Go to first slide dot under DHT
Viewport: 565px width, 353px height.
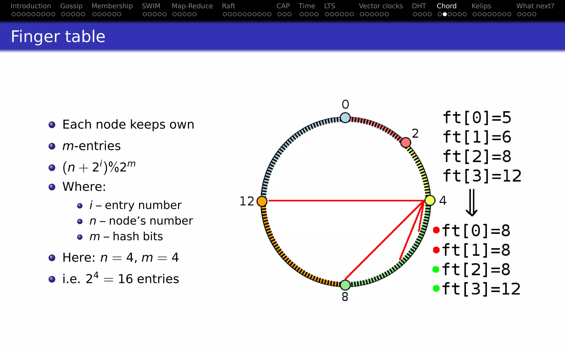tap(415, 14)
